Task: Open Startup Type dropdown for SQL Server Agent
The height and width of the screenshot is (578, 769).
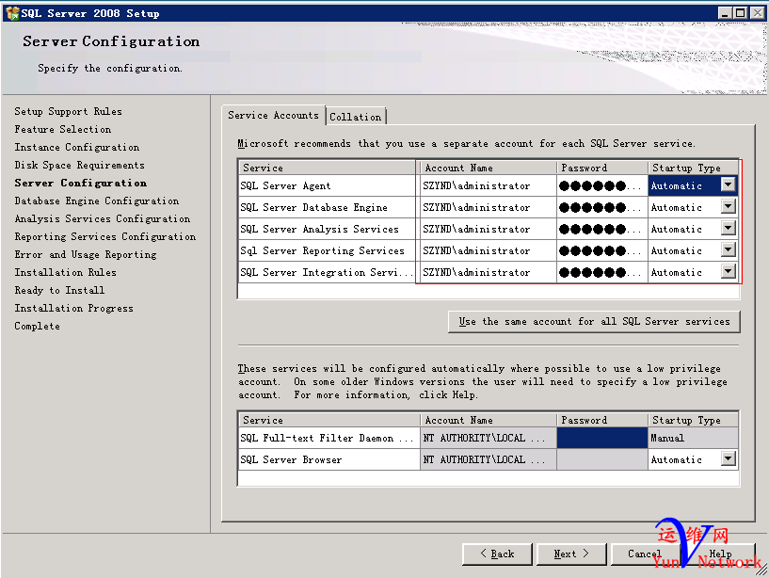Action: point(729,185)
